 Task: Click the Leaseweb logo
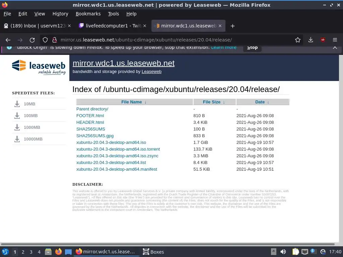(x=39, y=67)
